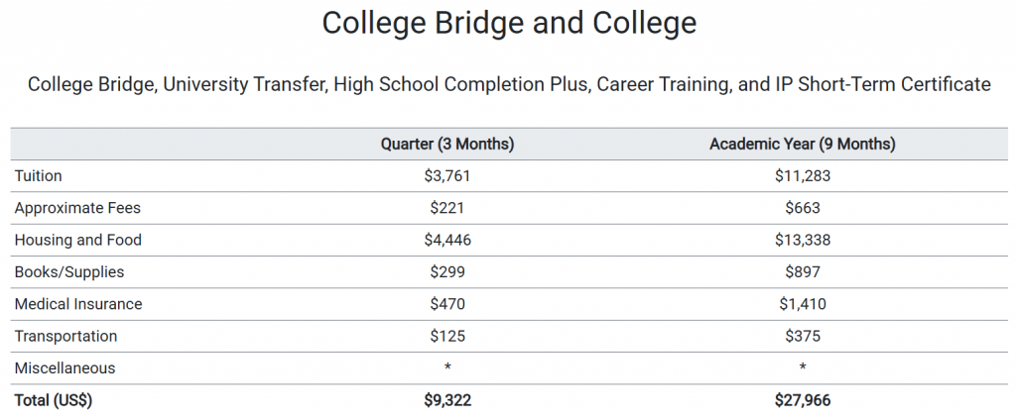The height and width of the screenshot is (414, 1016).
Task: Click the $221 quarterly fees amount
Action: pos(447,208)
